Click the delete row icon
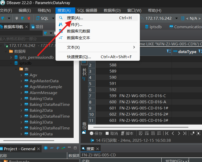Viewport: 202px width, 162px height. coord(159,134)
